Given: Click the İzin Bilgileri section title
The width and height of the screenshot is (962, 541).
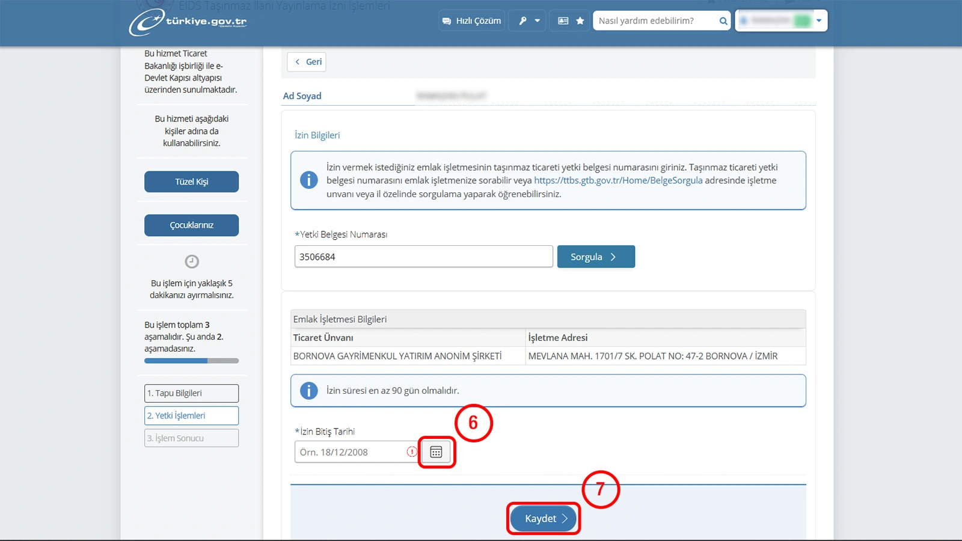Looking at the screenshot, I should click(x=317, y=135).
